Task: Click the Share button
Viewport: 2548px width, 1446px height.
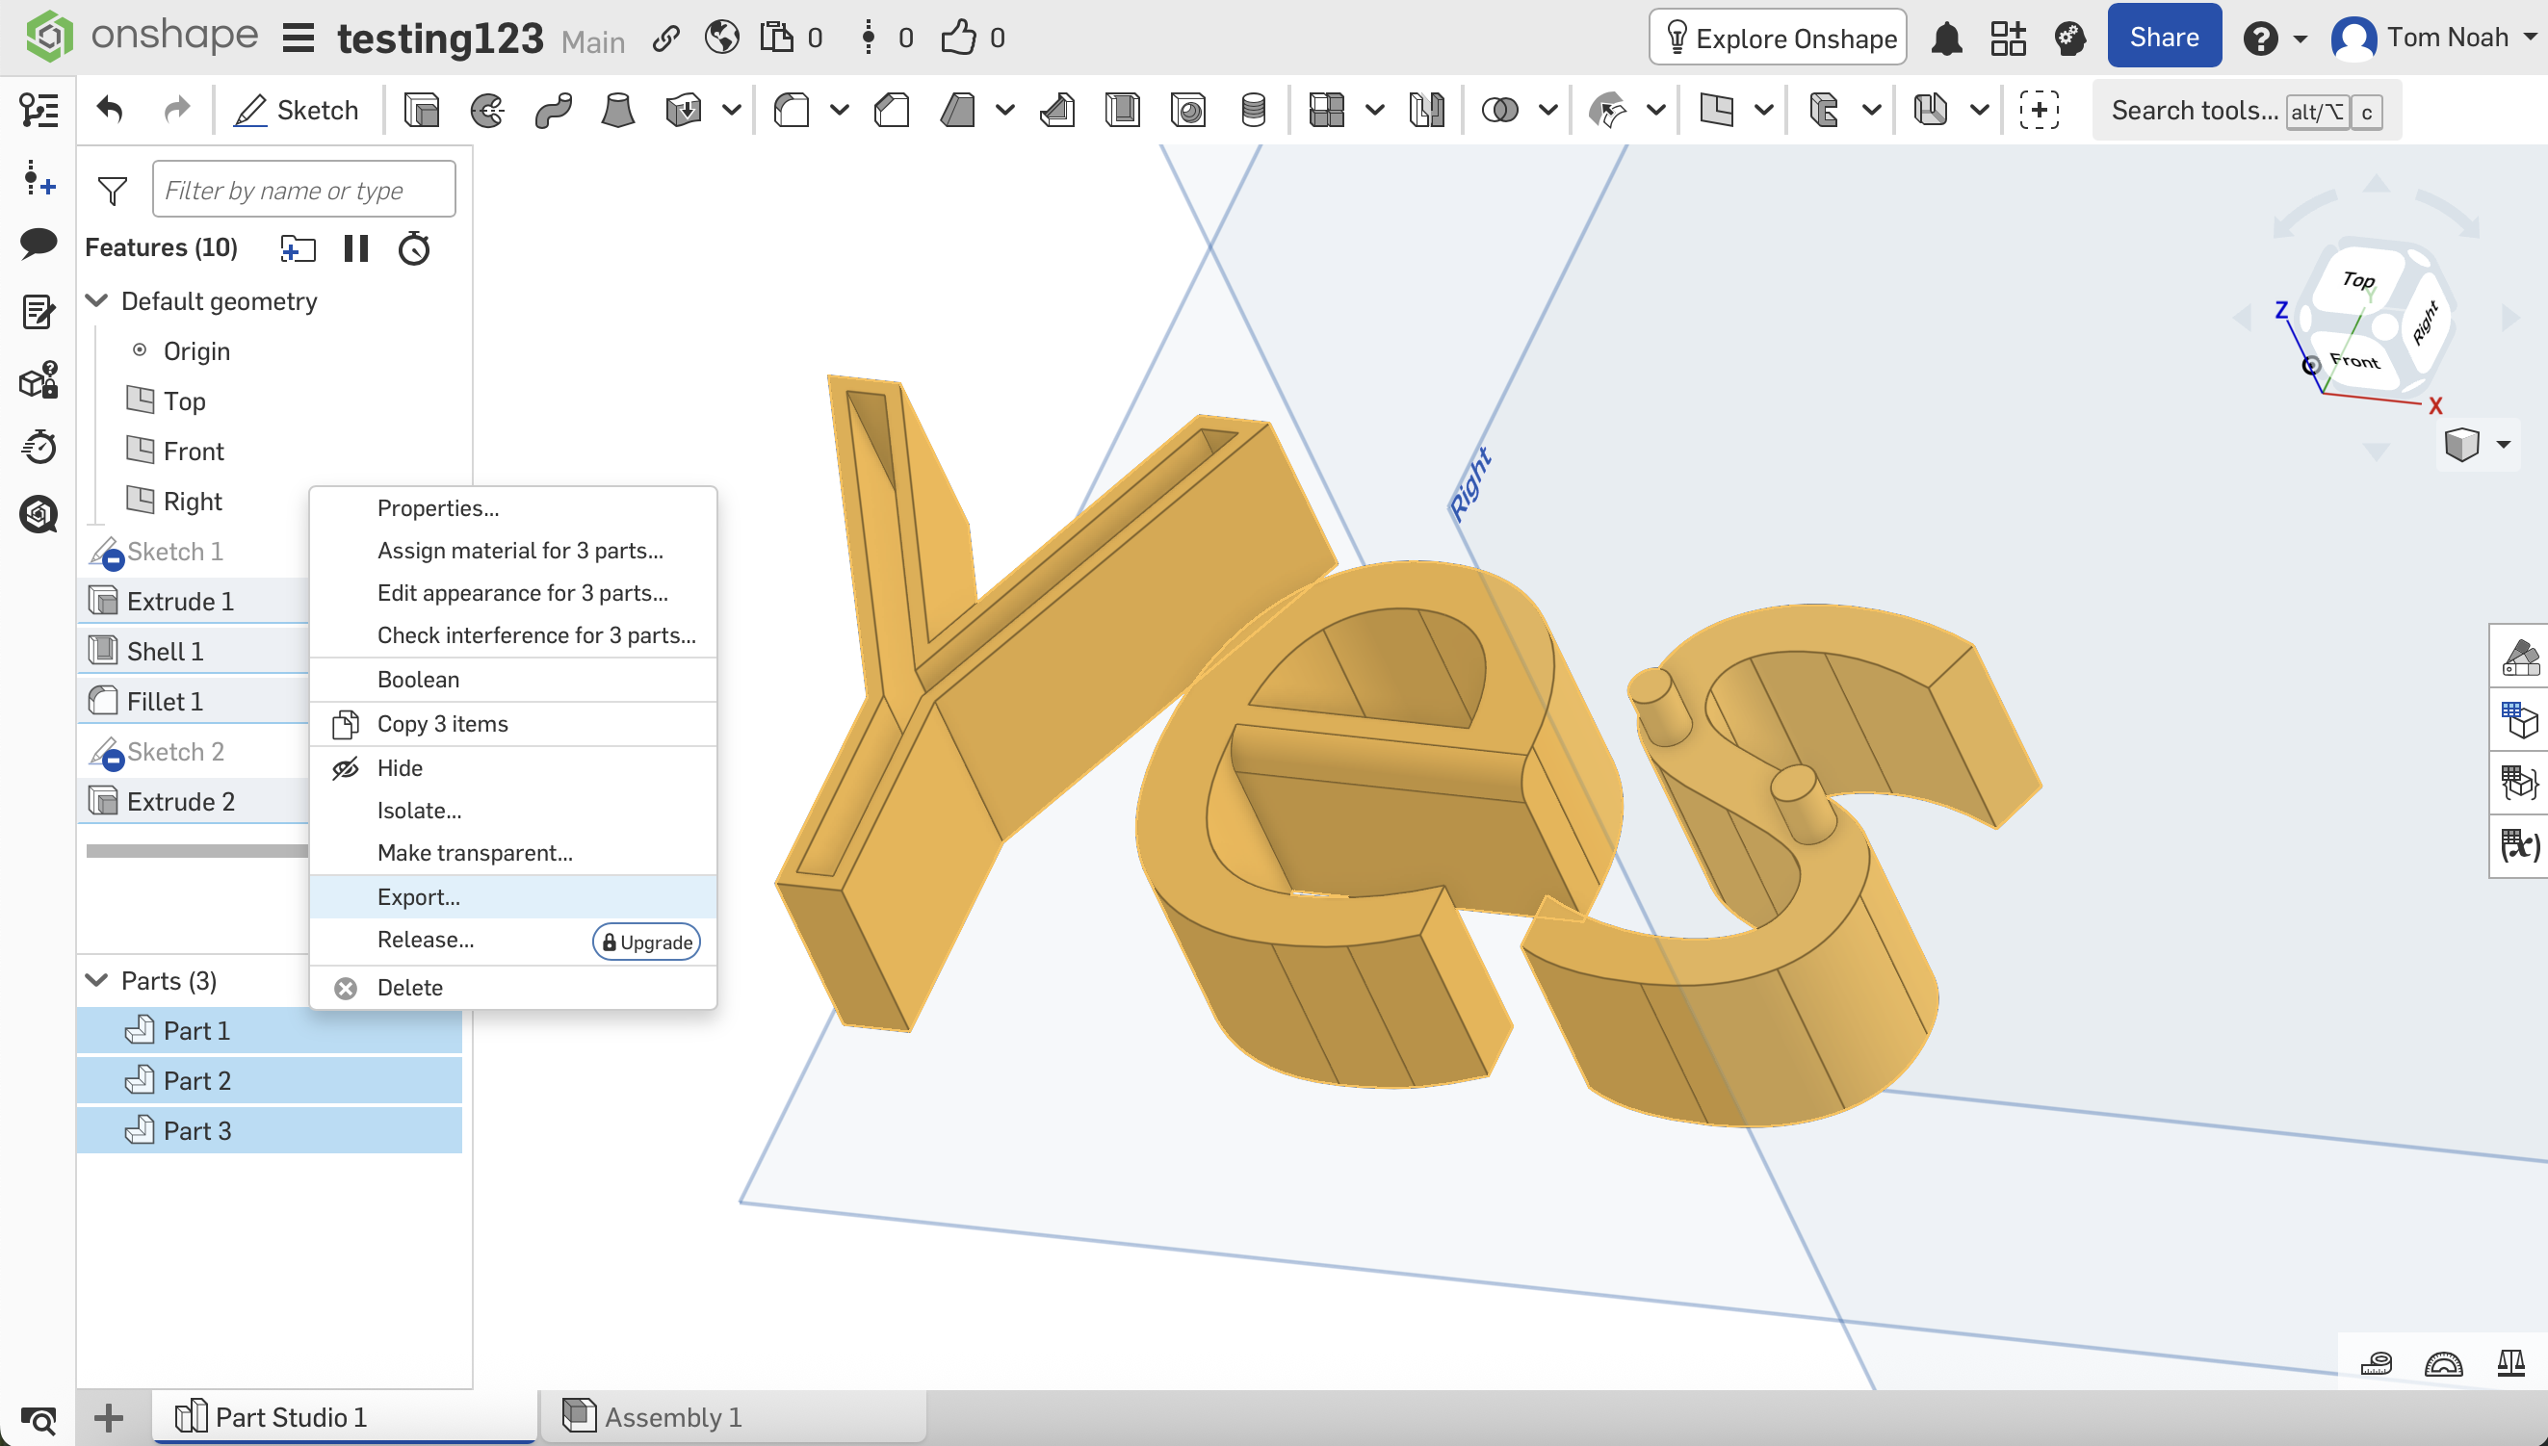Action: coord(2164,37)
